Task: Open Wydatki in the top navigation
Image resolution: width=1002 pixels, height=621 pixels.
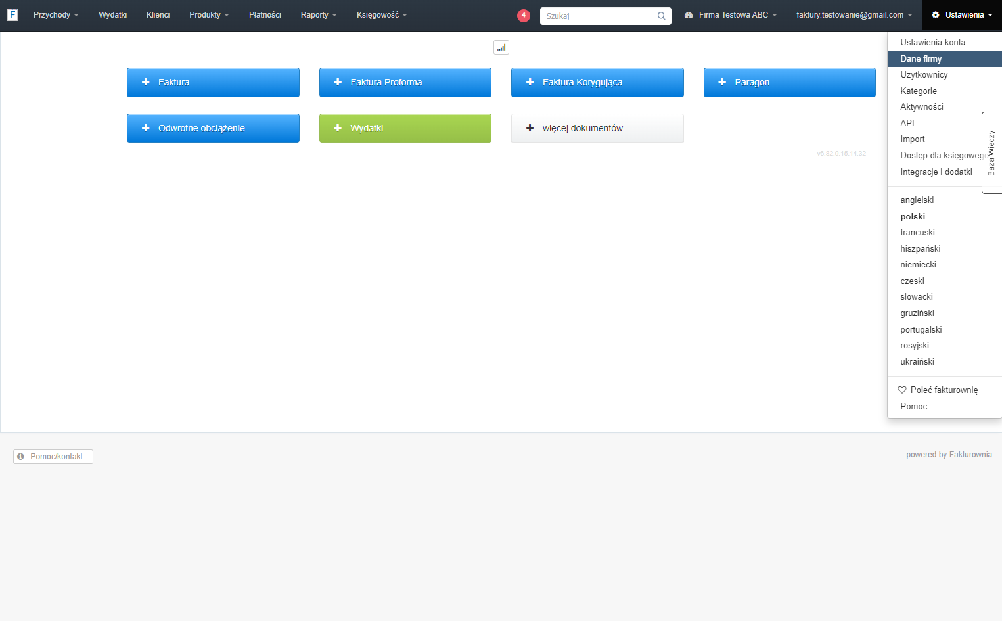Action: (112, 15)
